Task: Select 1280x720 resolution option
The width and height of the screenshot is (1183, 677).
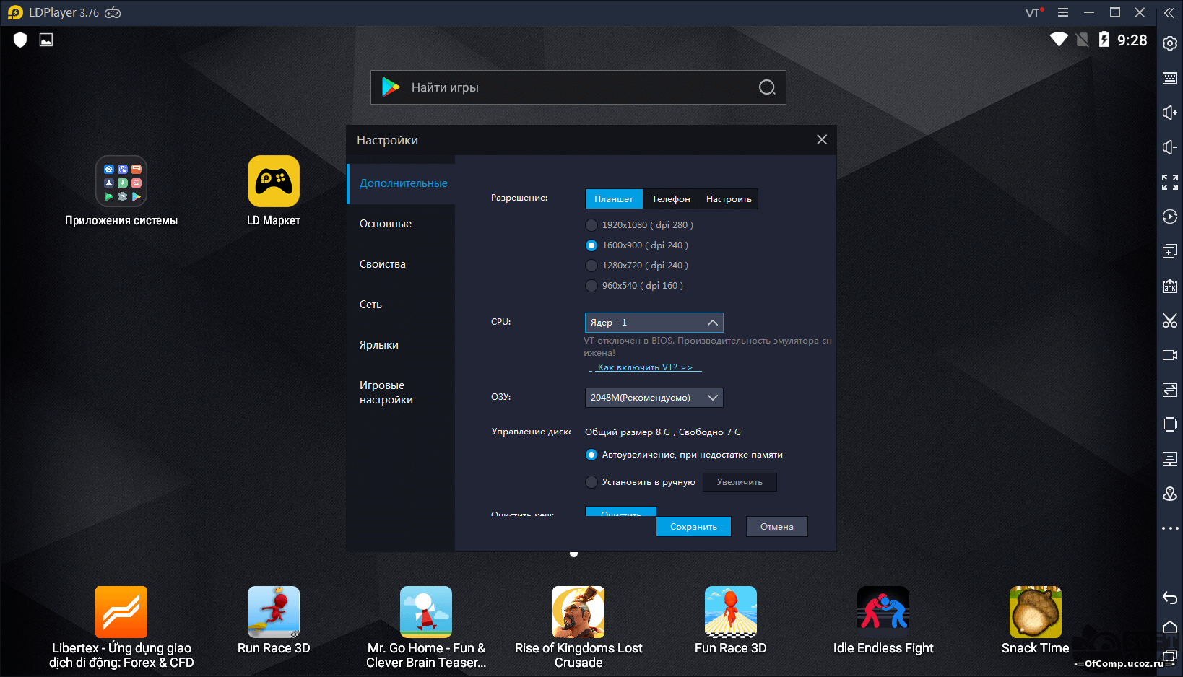Action: point(591,266)
